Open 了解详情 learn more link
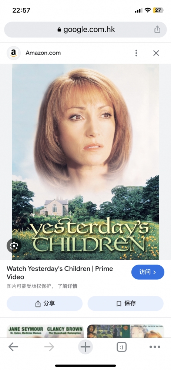Image resolution: width=171 pixels, height=370 pixels. tap(68, 286)
